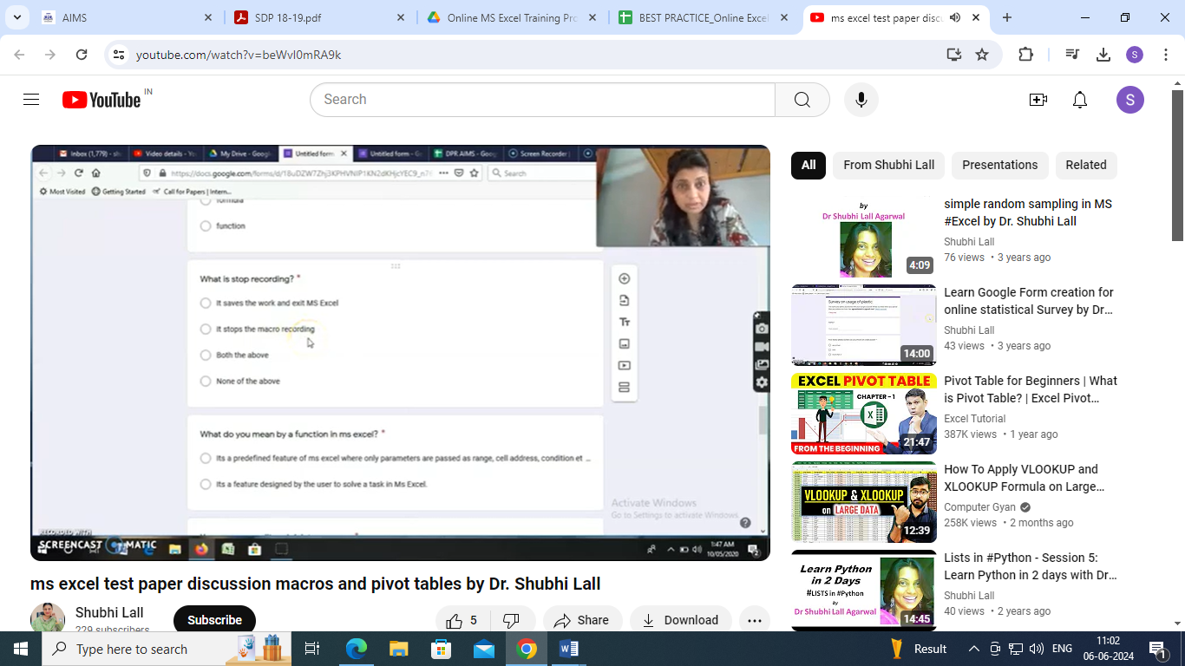Subscribe to Shubhi Lall channel

click(x=214, y=620)
